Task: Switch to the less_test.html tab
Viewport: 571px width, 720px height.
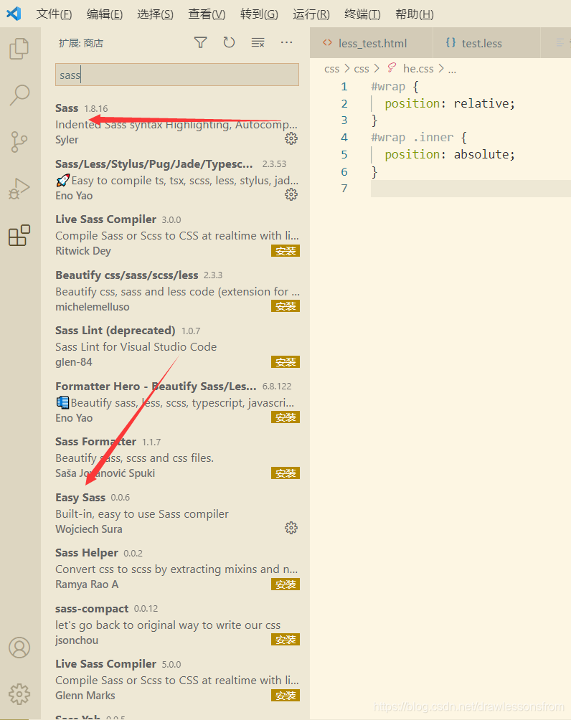Action: coord(371,43)
